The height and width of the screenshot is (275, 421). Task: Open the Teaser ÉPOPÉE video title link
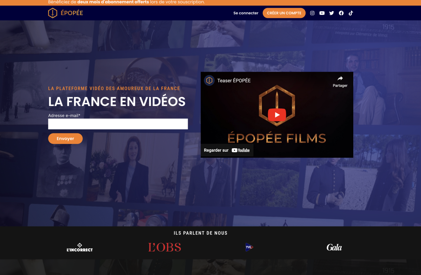(x=234, y=80)
